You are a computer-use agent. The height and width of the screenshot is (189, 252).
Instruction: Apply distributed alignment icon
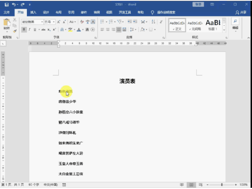click(124, 30)
